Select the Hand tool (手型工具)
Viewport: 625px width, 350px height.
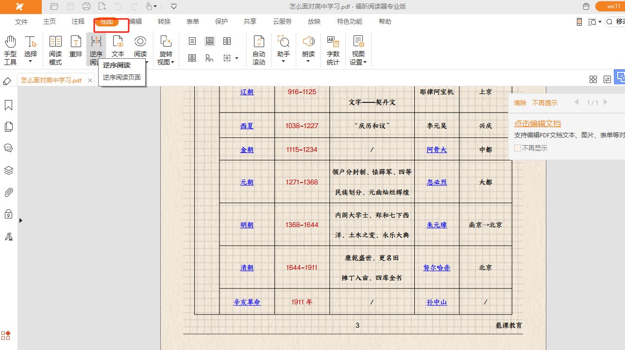coord(10,50)
